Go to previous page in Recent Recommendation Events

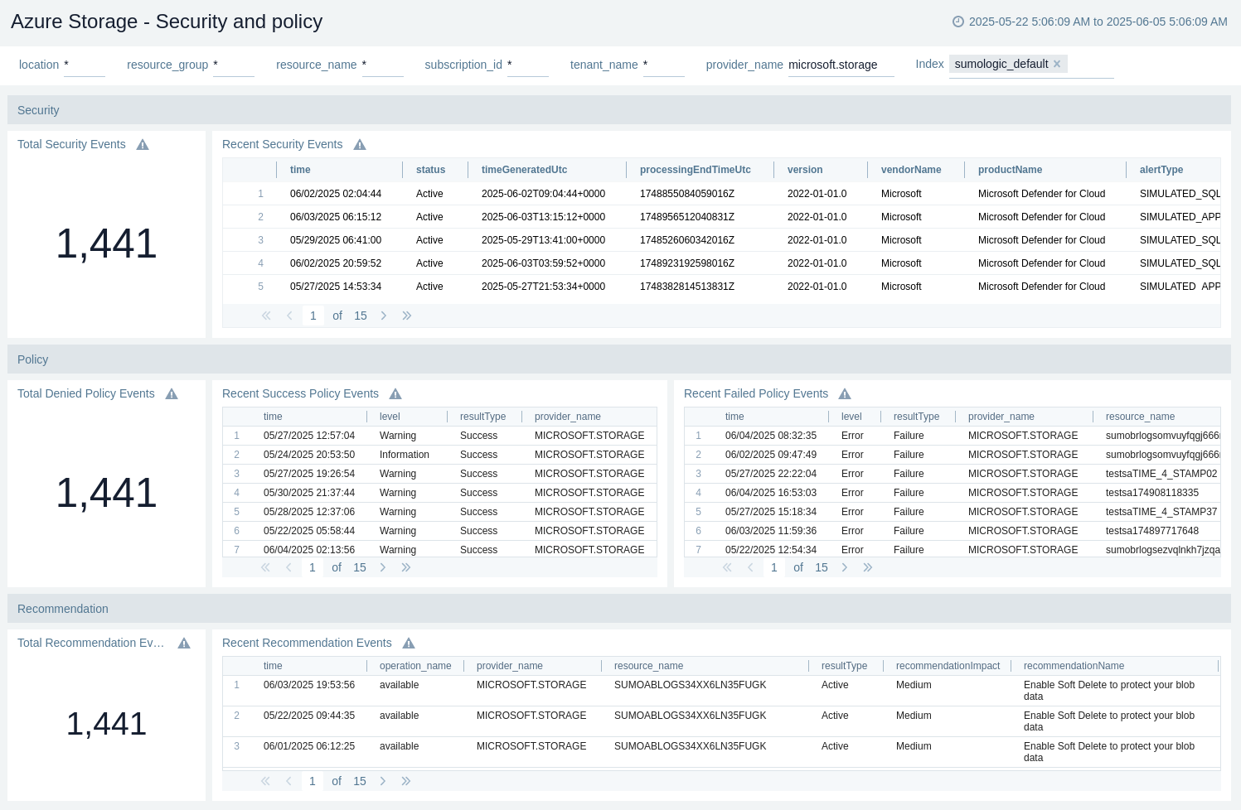point(288,781)
